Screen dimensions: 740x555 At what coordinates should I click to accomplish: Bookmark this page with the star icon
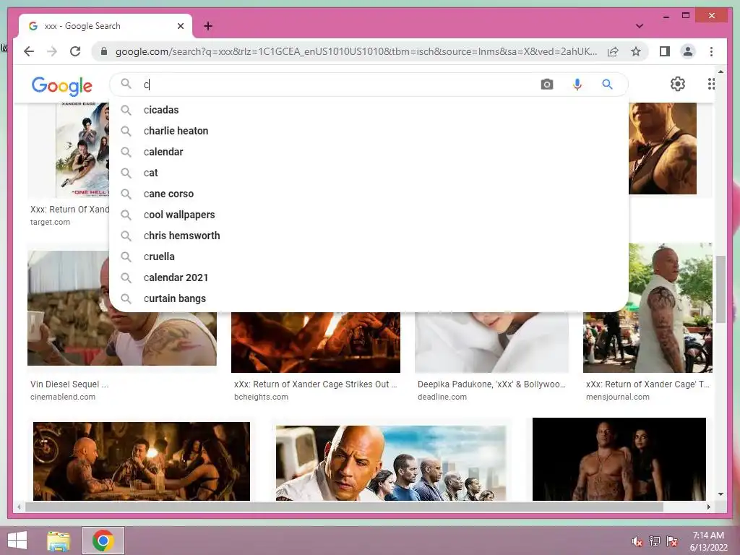[x=636, y=51]
